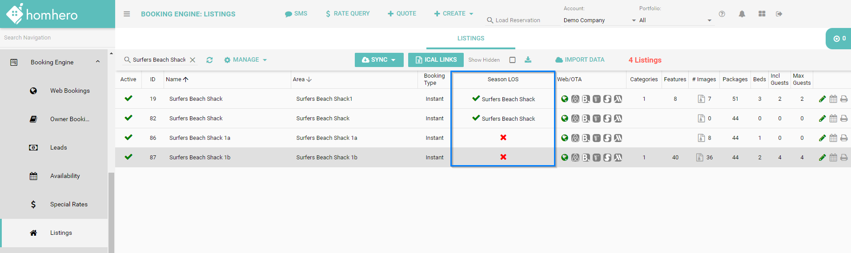Toggle the hamburger navigation menu
Viewport: 851px width, 253px height.
[127, 14]
